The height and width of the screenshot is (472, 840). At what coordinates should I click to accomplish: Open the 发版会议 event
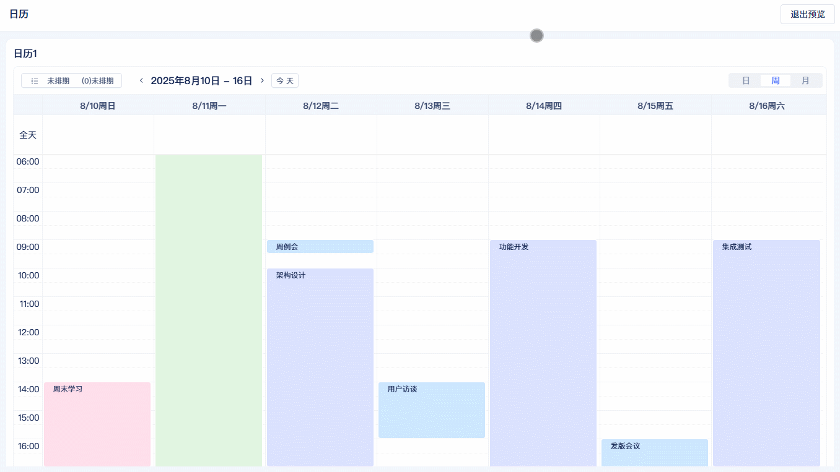(655, 453)
